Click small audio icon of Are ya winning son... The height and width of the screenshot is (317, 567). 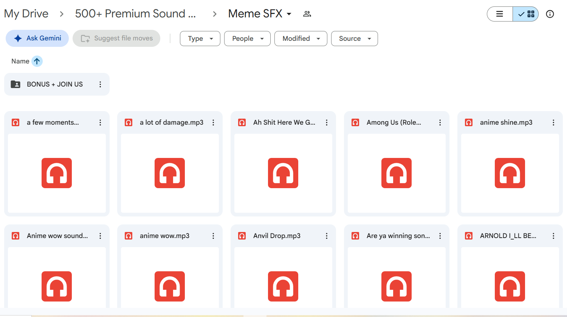click(355, 236)
